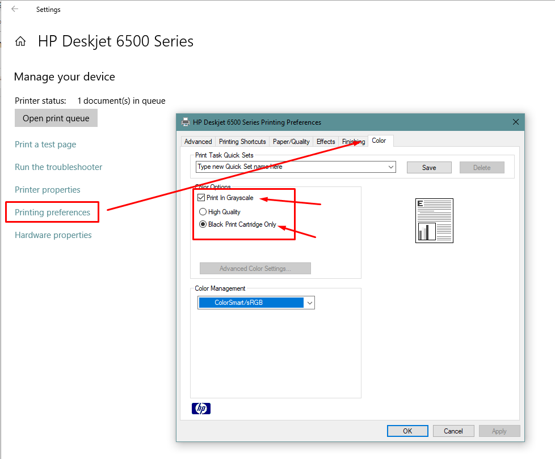Click Print a test page link
The width and height of the screenshot is (555, 459).
click(45, 144)
